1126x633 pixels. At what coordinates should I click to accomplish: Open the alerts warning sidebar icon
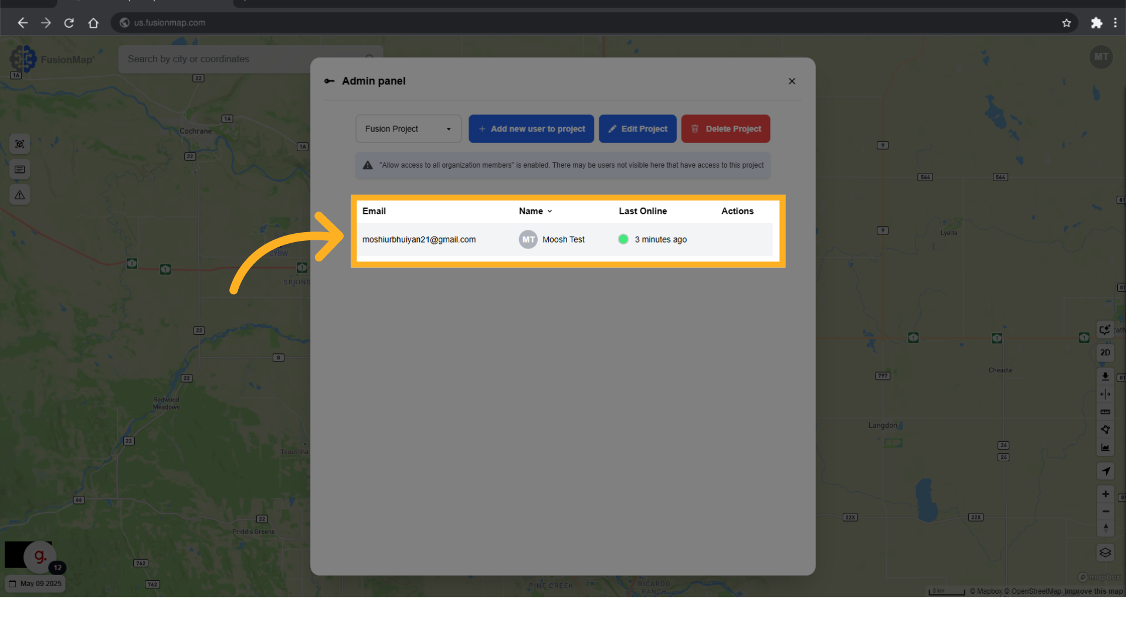pyautogui.click(x=19, y=195)
